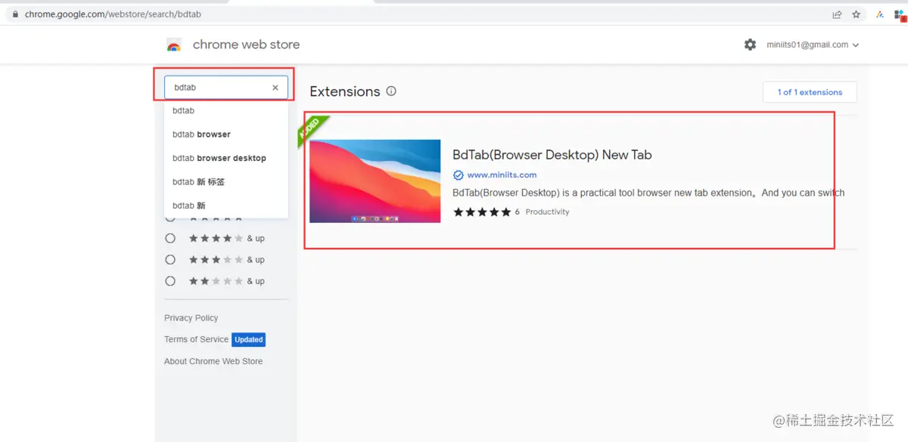The height and width of the screenshot is (442, 908).
Task: Open the settings gear icon
Action: [750, 45]
